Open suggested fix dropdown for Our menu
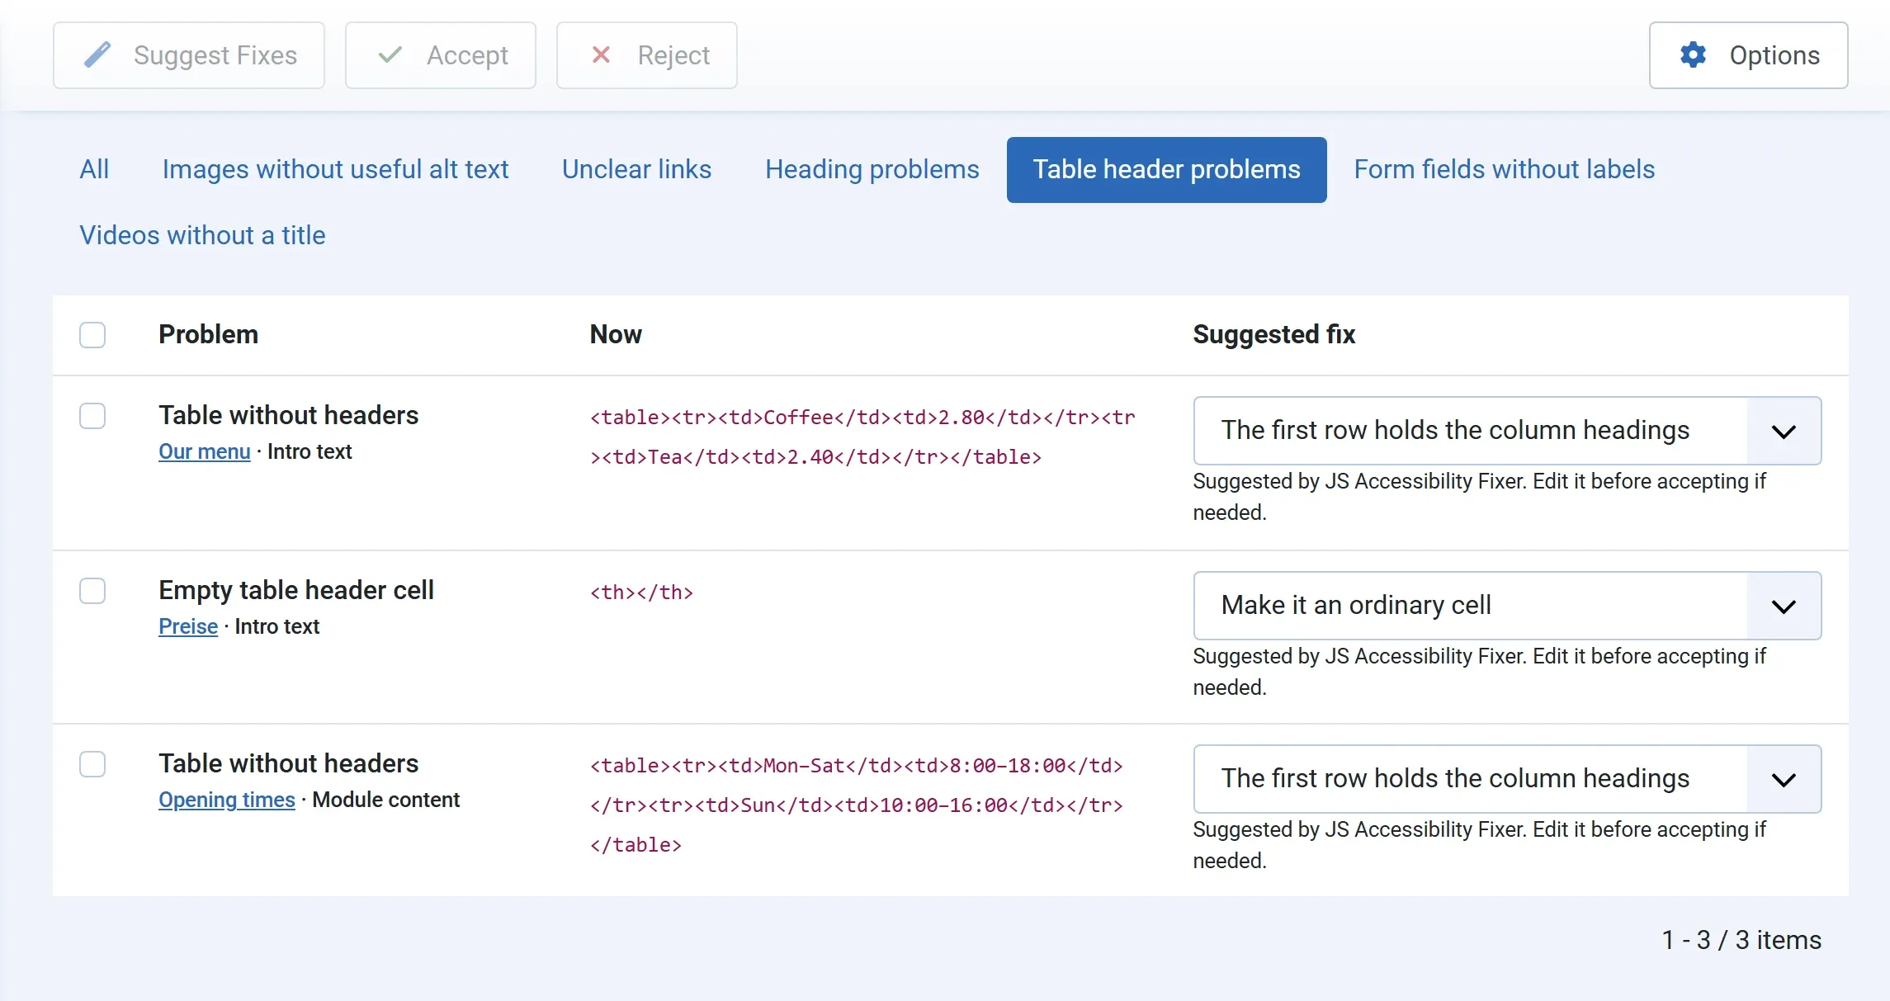Screen dimensions: 1890x1001 coord(1507,431)
